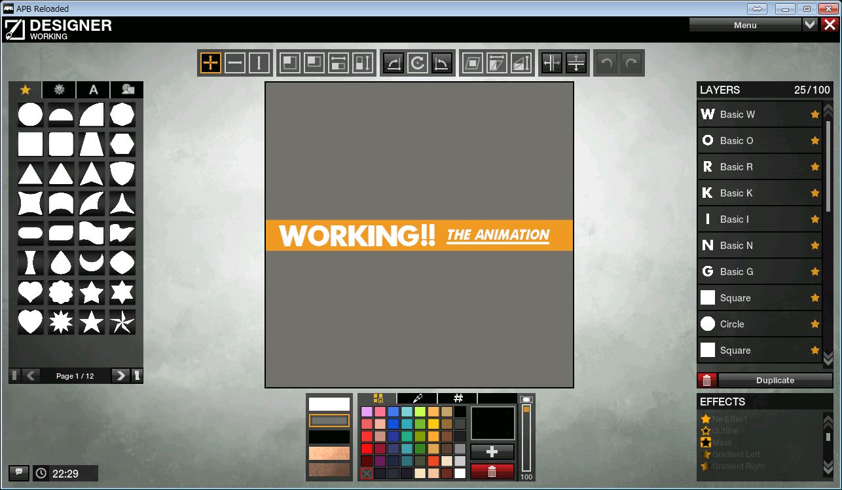842x490 pixels.
Task: Go to next shapes page
Action: pyautogui.click(x=120, y=375)
